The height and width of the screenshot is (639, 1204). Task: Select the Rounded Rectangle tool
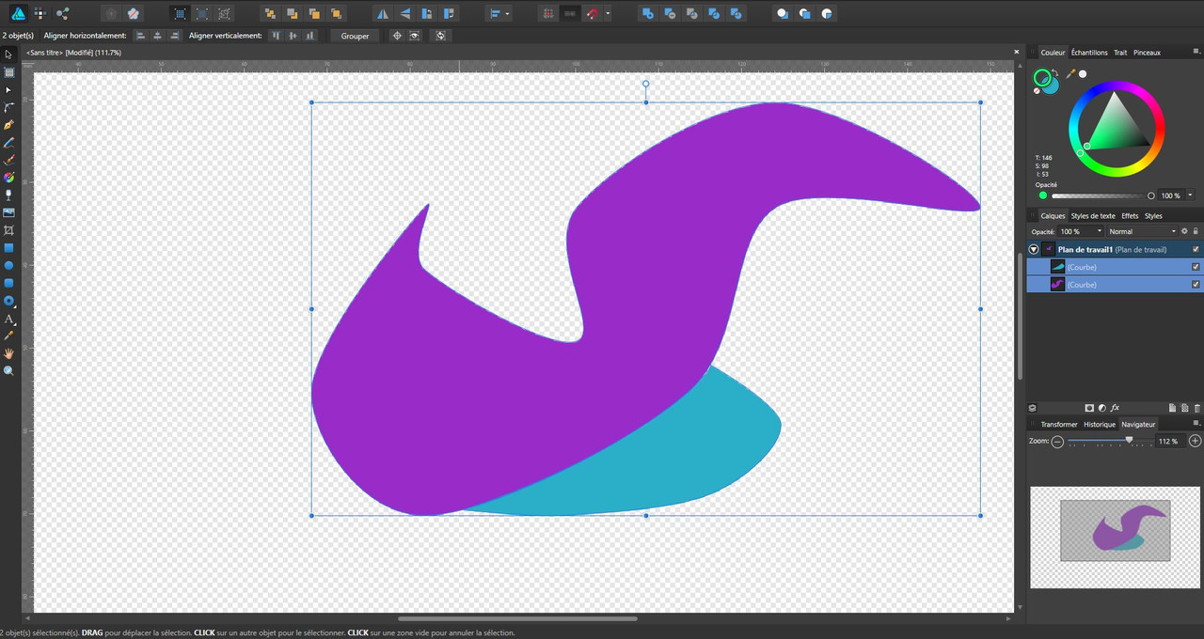9,283
